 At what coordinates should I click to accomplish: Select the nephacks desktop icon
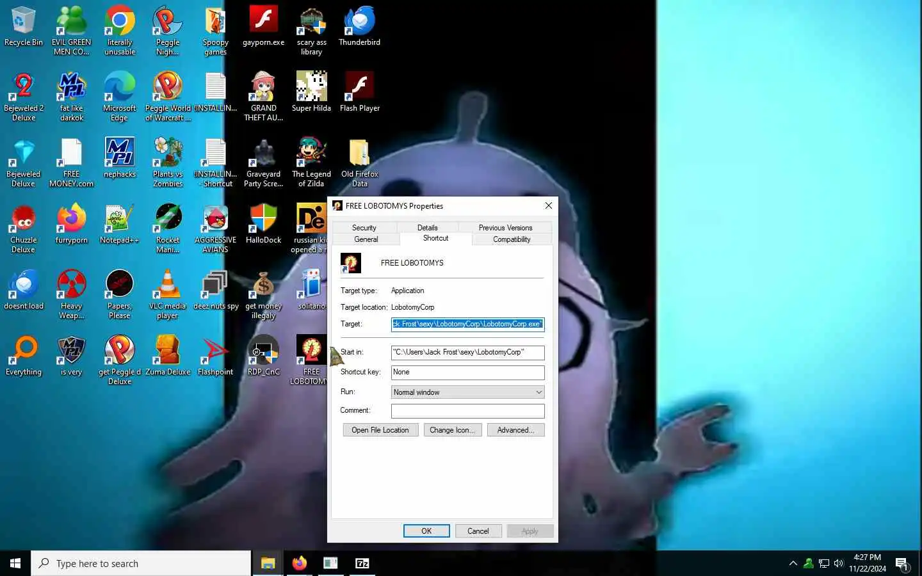point(120,158)
